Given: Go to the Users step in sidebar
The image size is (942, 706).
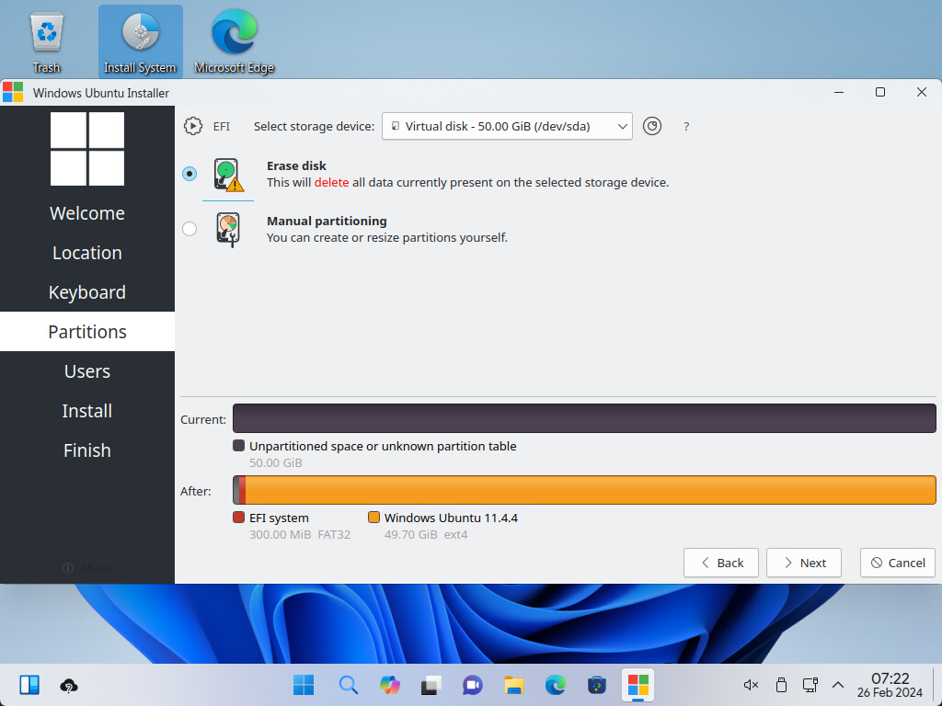Looking at the screenshot, I should [x=87, y=371].
